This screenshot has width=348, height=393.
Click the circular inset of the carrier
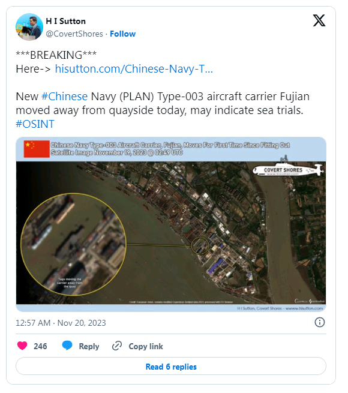click(x=73, y=244)
